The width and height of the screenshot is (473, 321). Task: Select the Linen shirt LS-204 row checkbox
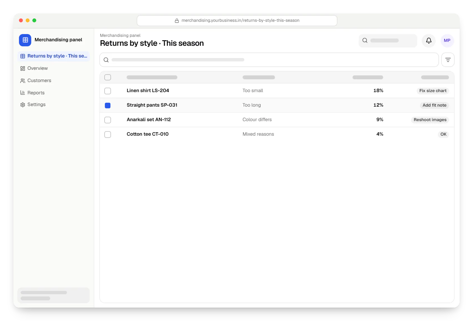pos(108,91)
